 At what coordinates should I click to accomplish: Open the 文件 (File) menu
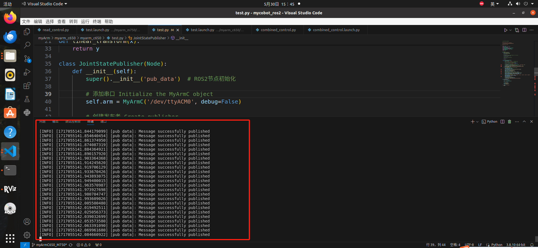26,22
